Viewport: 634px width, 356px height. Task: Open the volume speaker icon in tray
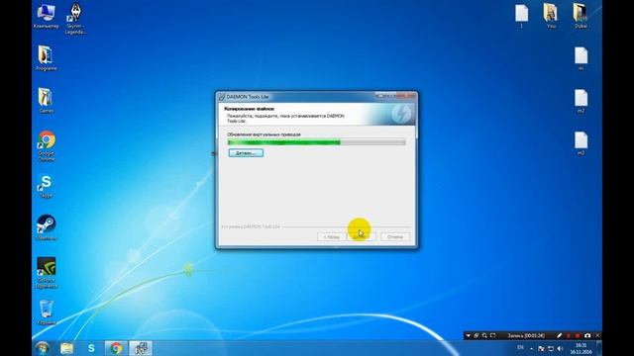point(560,348)
